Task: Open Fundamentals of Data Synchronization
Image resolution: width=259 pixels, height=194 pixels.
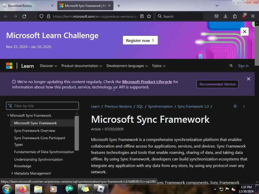Action: point(44,152)
